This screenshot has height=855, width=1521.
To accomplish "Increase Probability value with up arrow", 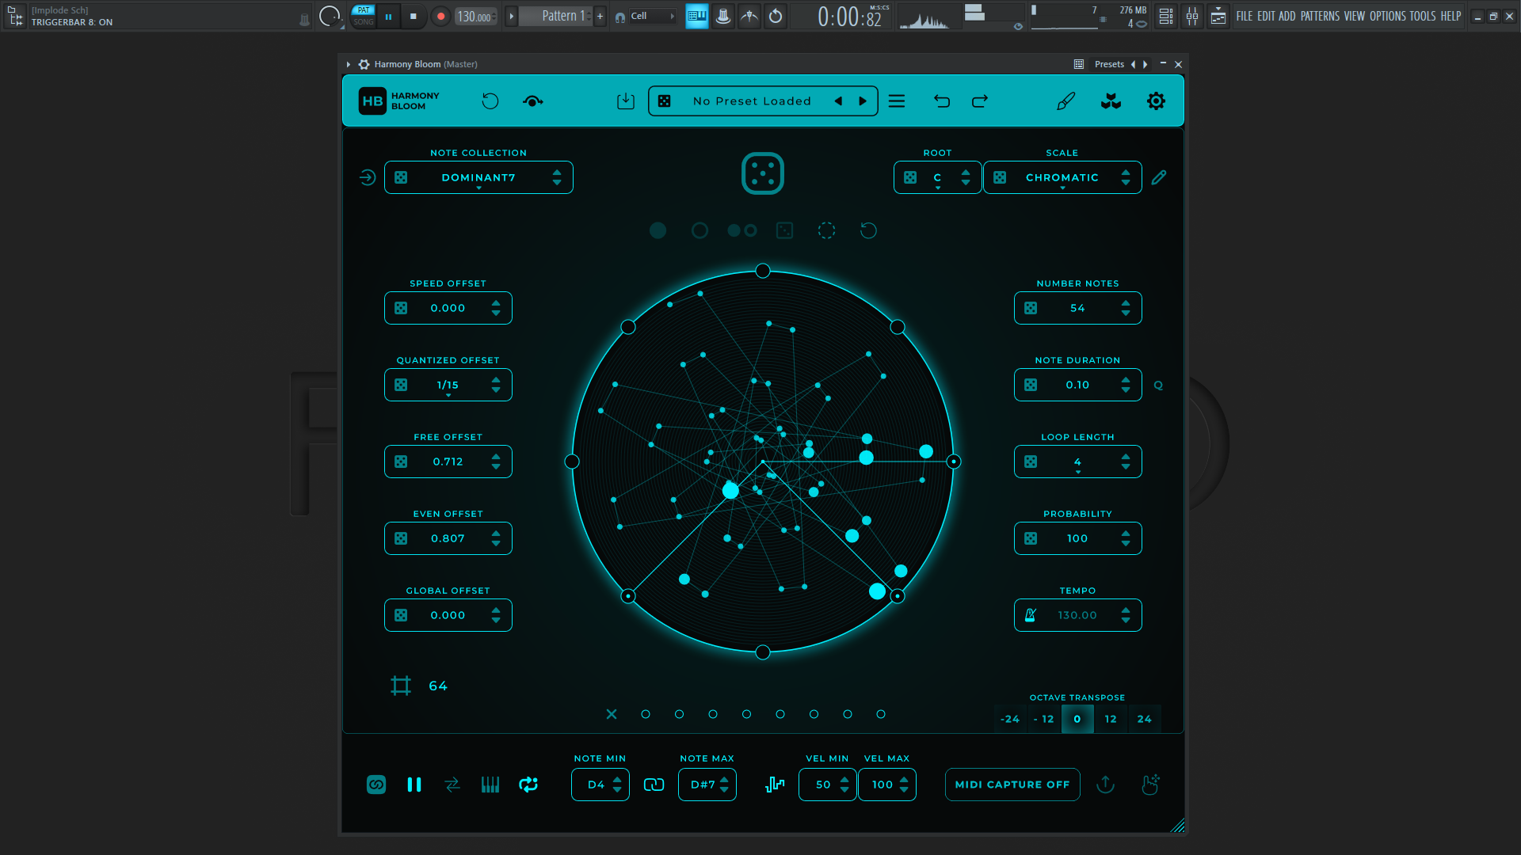I will pos(1126,534).
